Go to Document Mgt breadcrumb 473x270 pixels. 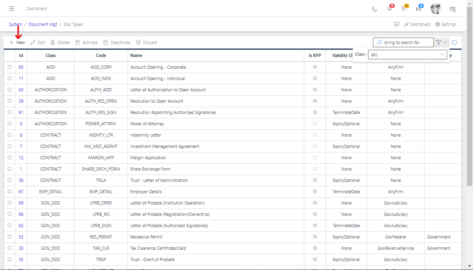43,24
